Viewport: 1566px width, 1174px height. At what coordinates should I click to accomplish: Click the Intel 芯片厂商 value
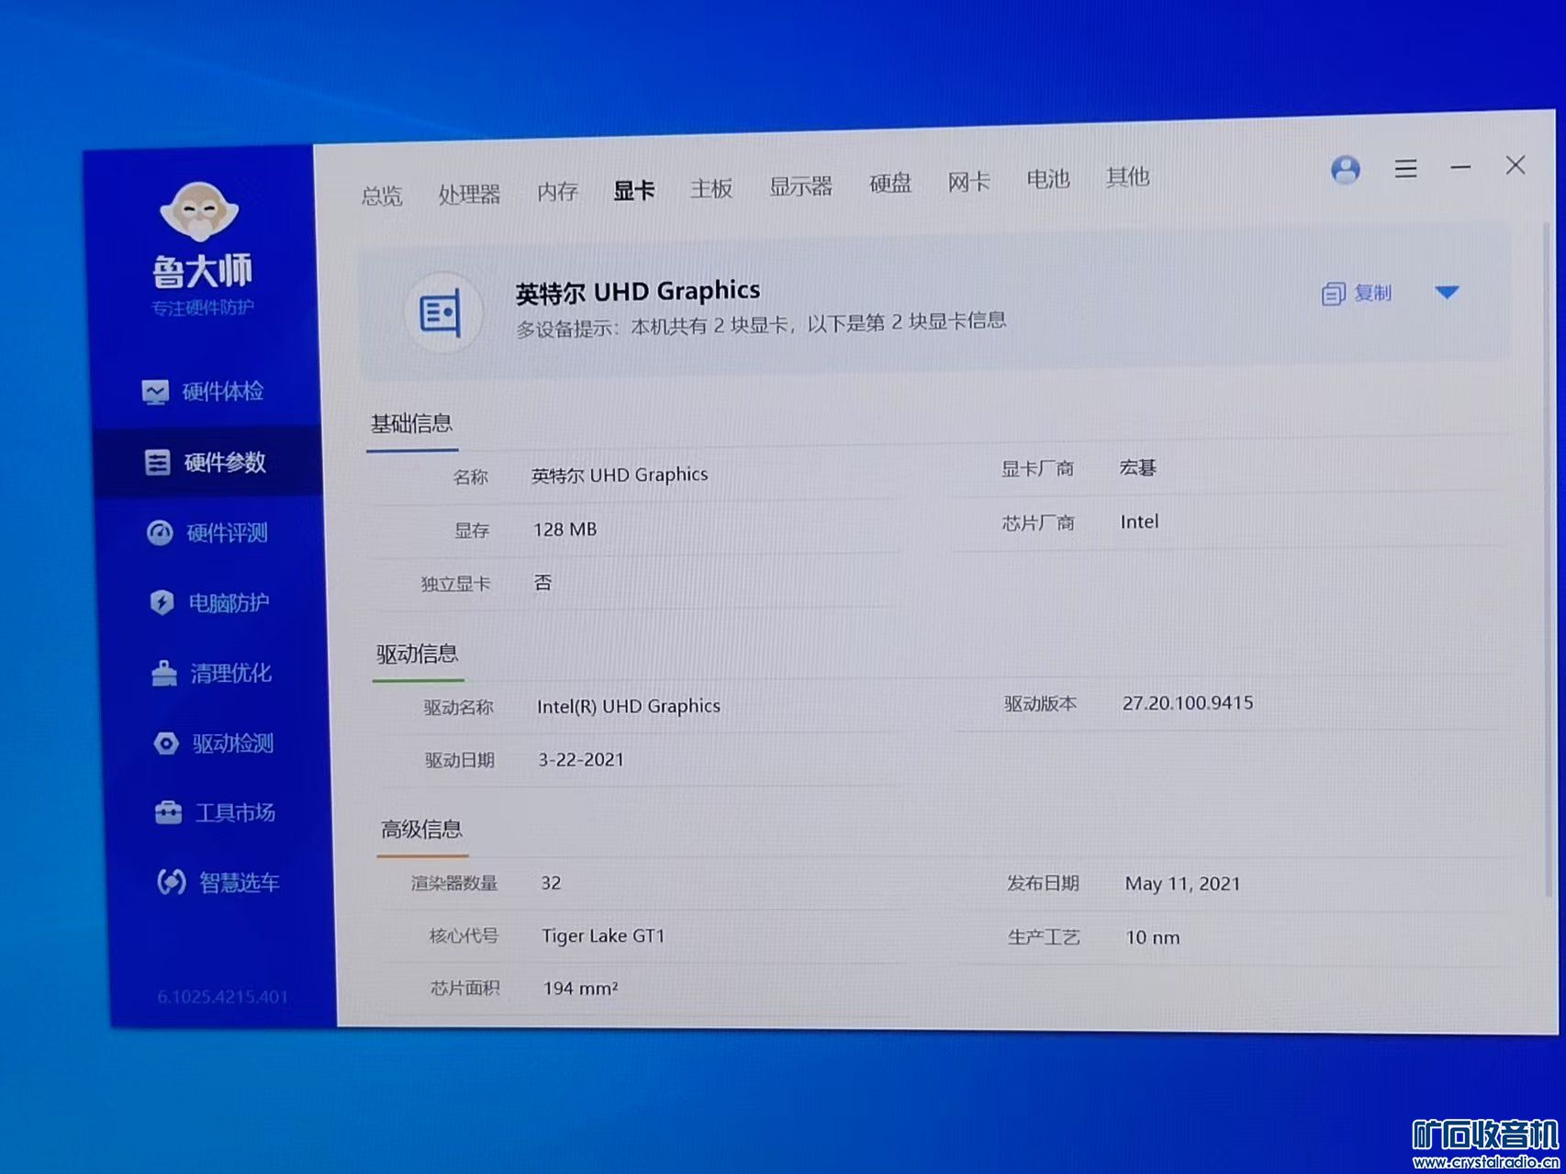tap(1139, 522)
